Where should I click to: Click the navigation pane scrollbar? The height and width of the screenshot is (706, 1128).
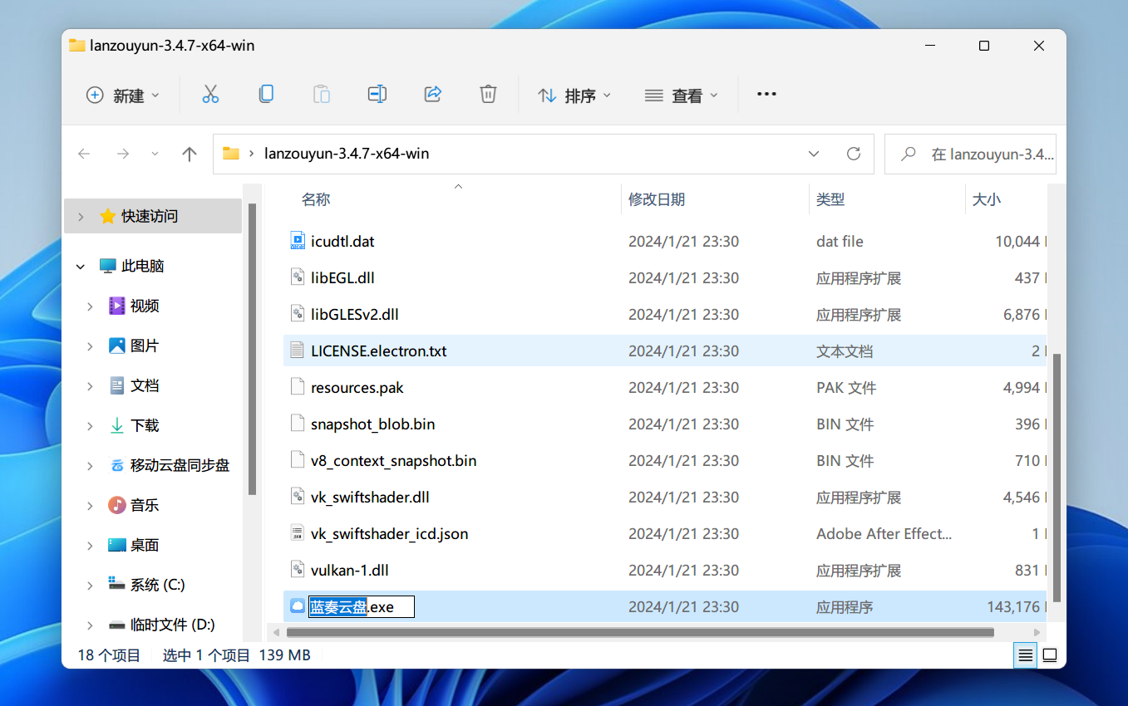click(x=253, y=349)
